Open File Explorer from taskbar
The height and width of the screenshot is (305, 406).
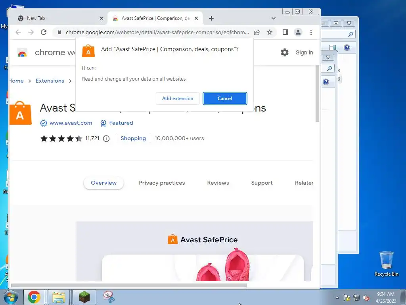(59, 297)
